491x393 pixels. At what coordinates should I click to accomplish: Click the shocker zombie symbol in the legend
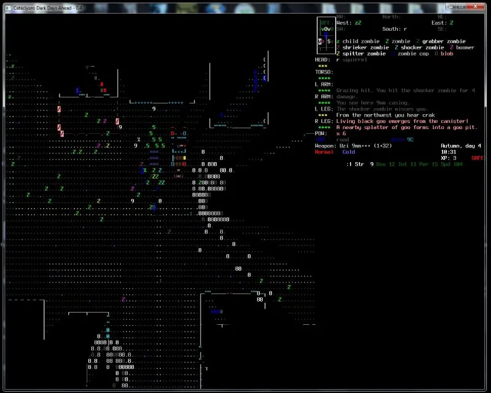396,47
